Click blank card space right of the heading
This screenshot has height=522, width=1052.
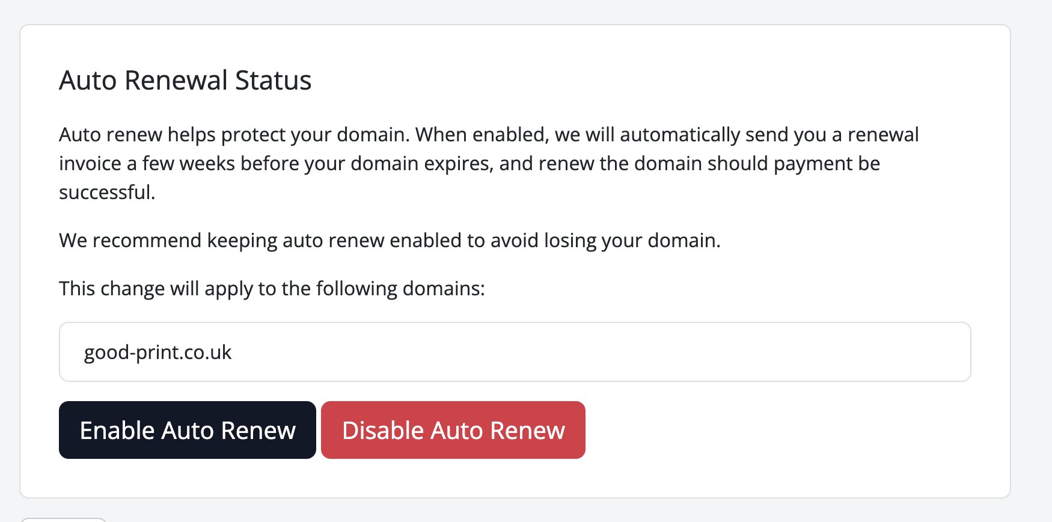coord(661,81)
